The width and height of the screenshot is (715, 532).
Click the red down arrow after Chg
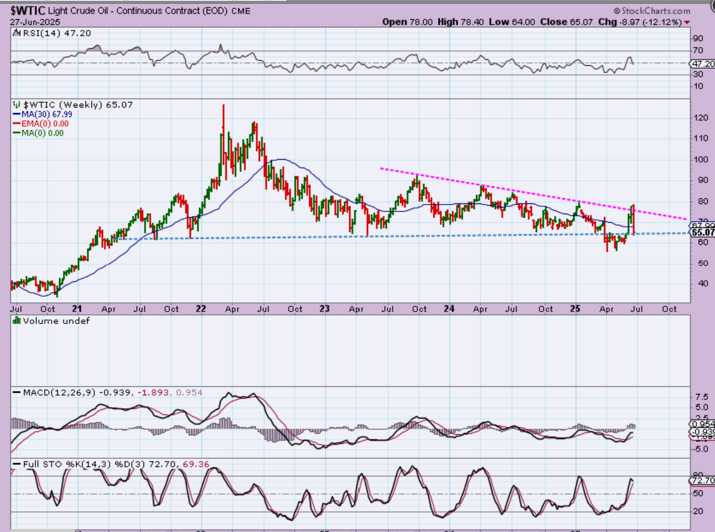tap(688, 22)
